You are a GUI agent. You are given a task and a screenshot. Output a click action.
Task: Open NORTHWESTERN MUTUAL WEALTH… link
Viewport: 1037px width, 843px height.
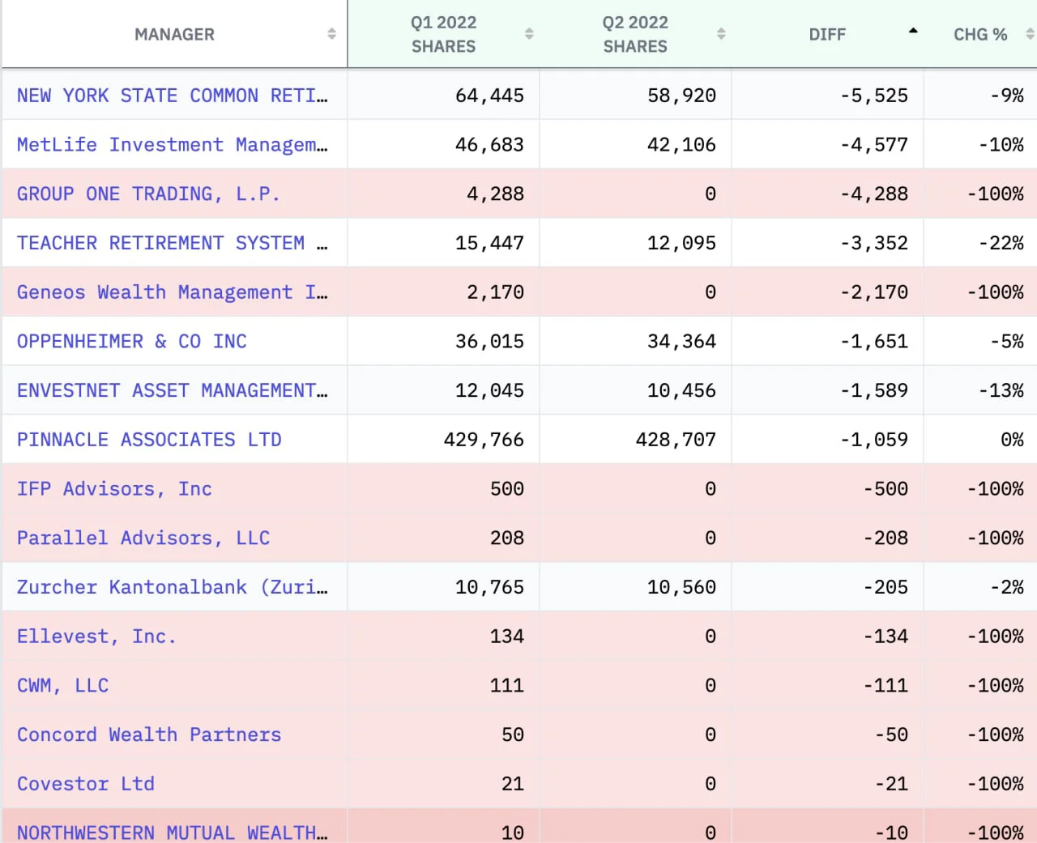click(x=173, y=832)
